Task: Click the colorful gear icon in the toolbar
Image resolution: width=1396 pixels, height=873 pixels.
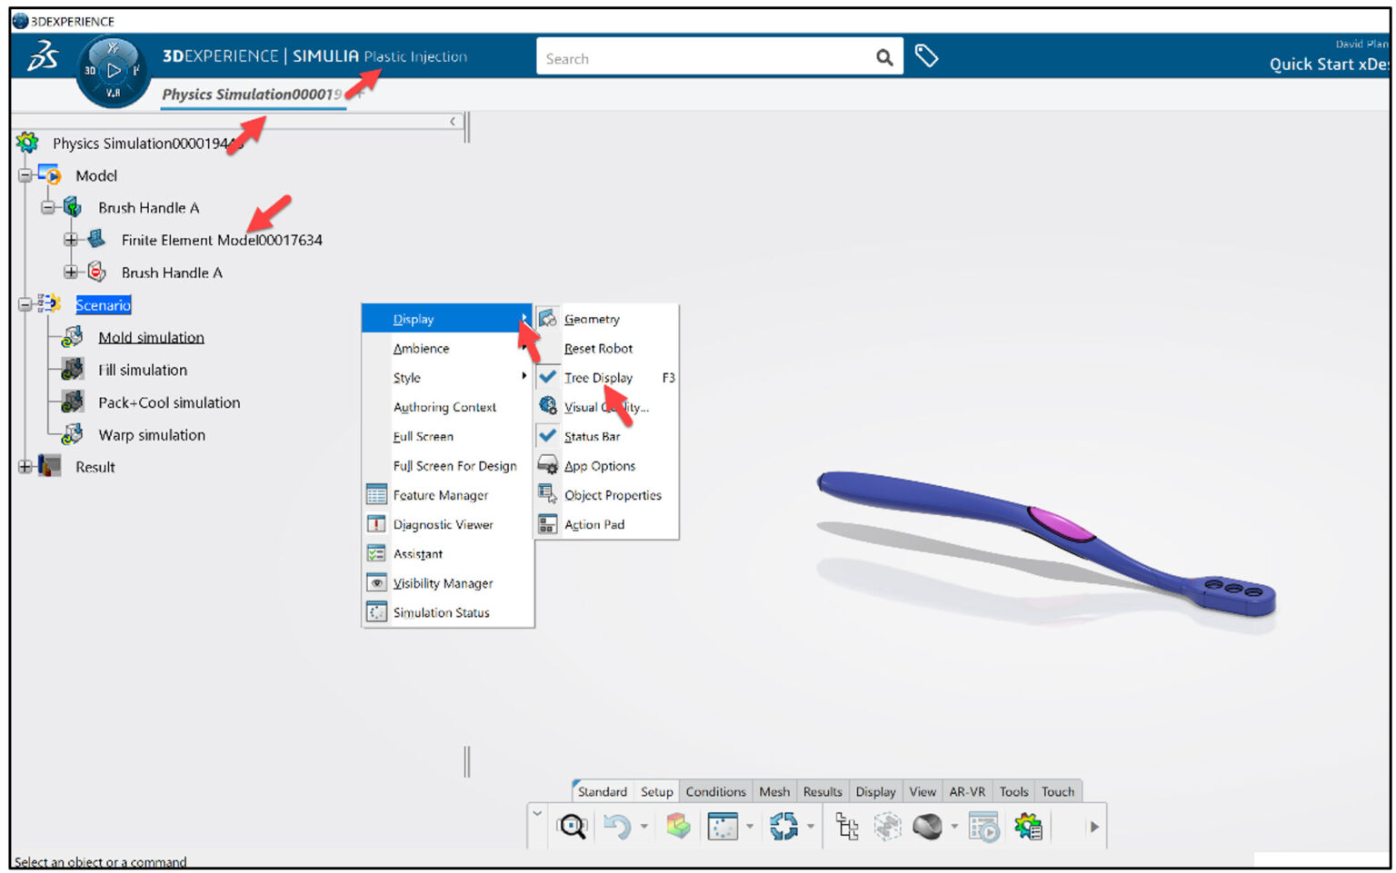Action: 1027,827
